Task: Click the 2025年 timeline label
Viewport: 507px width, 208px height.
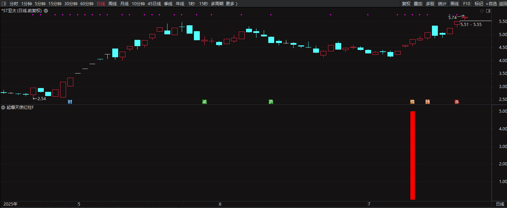Action: point(10,204)
